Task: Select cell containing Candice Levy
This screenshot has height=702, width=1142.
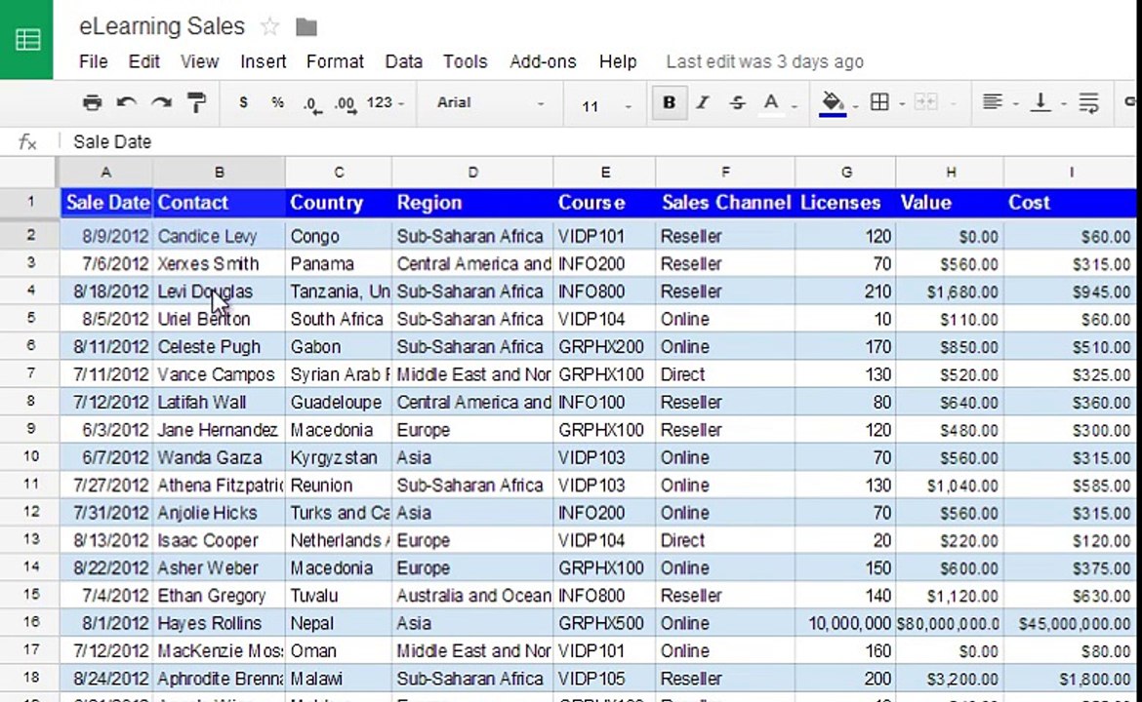Action: (220, 236)
